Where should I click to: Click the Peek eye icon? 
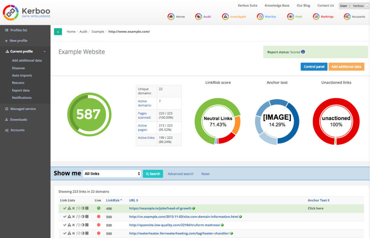(x=290, y=17)
